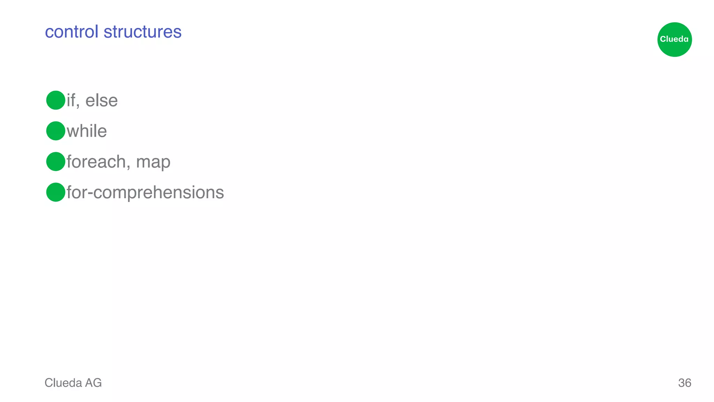
Task: Click the comma after "if" in the first bullet
Action: [x=78, y=105]
